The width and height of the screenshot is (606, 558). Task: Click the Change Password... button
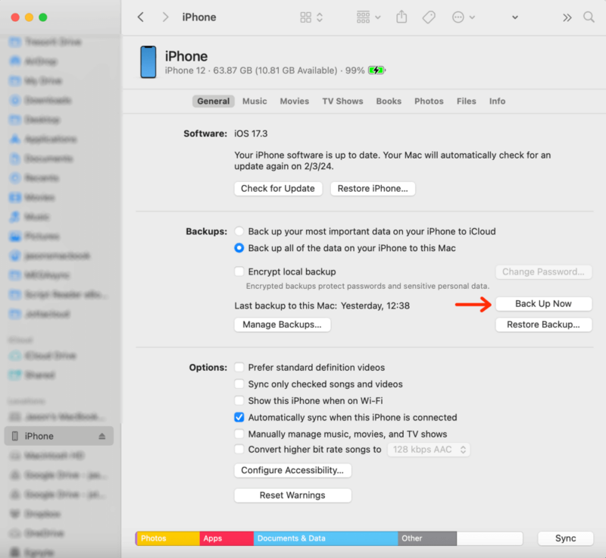[x=543, y=272]
